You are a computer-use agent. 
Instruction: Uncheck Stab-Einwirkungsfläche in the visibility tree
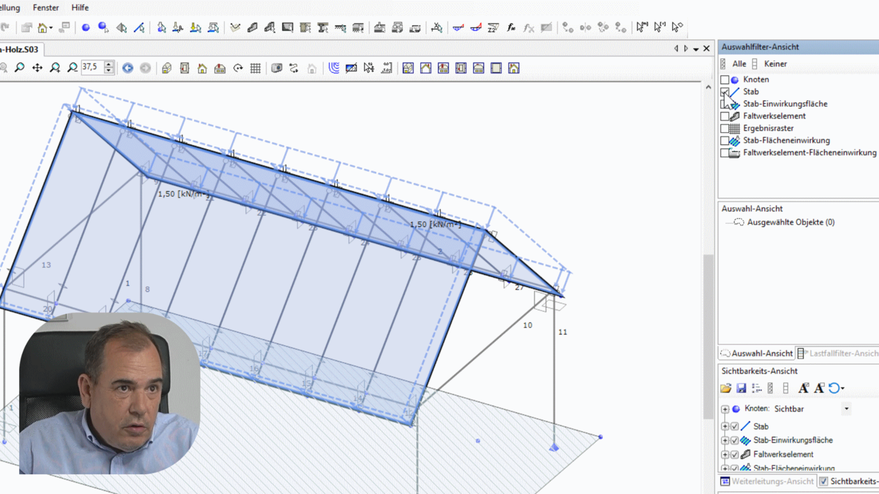(735, 440)
